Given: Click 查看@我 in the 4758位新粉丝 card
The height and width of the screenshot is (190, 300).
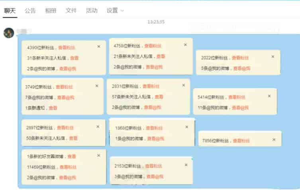Looking at the screenshot, I should point(154,67).
